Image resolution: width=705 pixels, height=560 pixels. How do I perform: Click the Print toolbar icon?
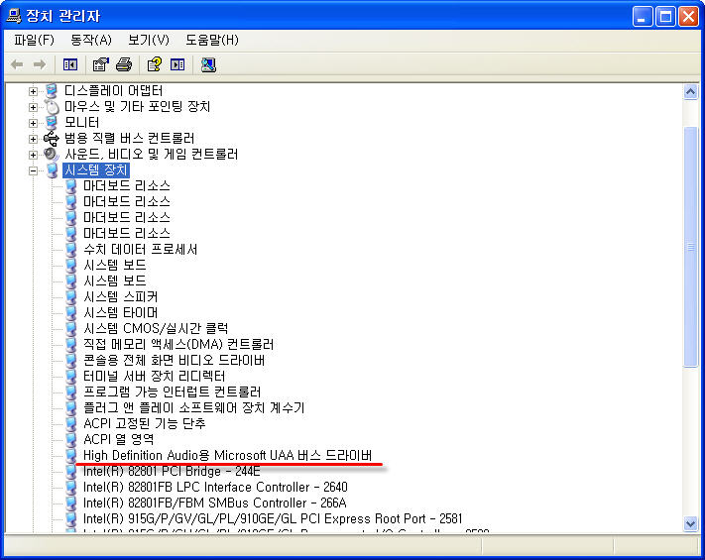(124, 64)
